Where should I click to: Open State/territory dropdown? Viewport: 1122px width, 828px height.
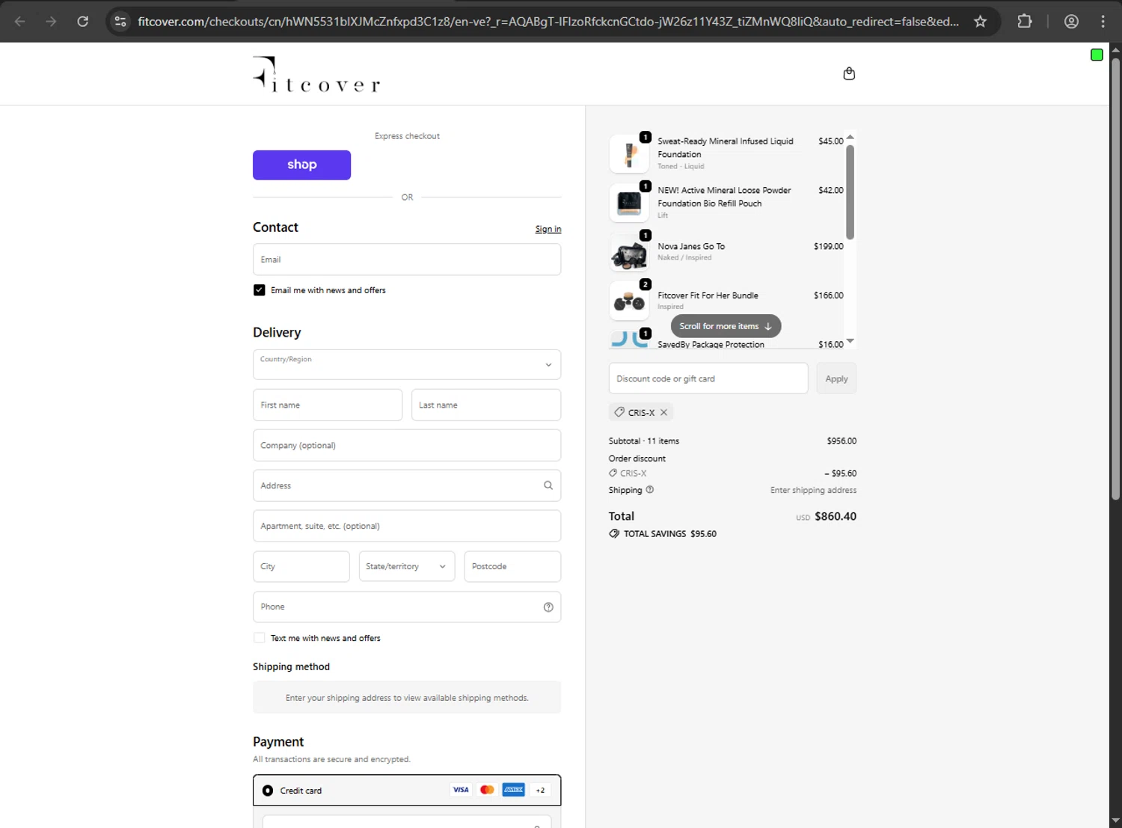(x=407, y=566)
